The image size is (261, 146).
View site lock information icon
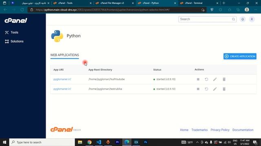pos(32,10)
